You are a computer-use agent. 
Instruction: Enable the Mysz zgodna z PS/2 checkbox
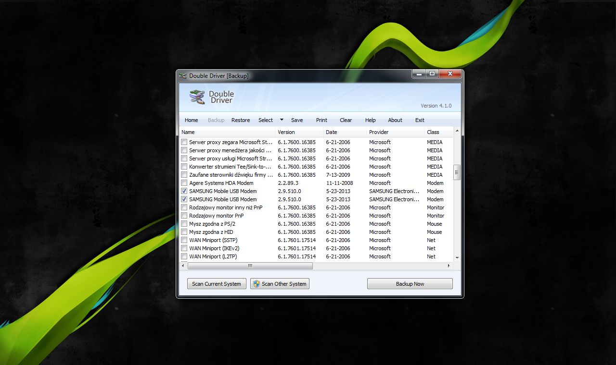pos(184,224)
